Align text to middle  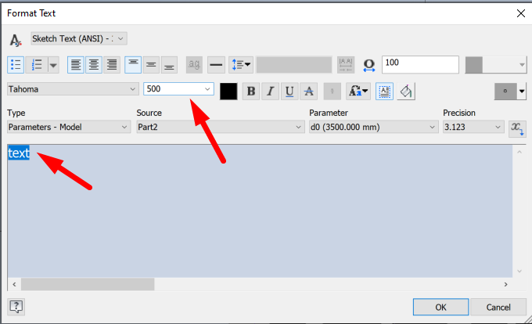pyautogui.click(x=151, y=64)
